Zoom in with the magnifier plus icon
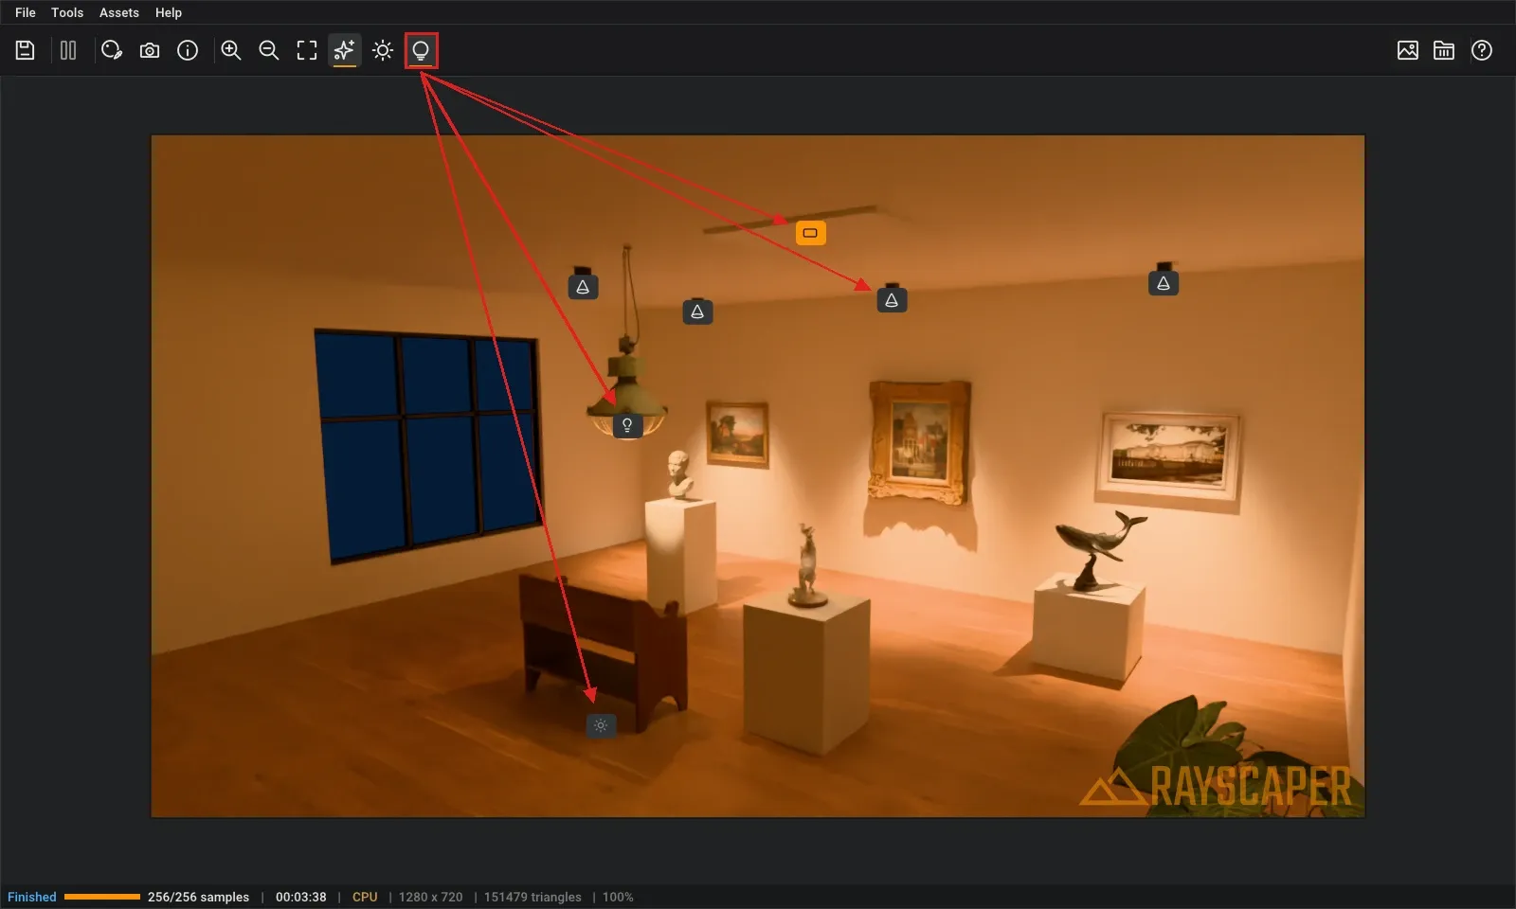Viewport: 1516px width, 909px height. coord(231,50)
